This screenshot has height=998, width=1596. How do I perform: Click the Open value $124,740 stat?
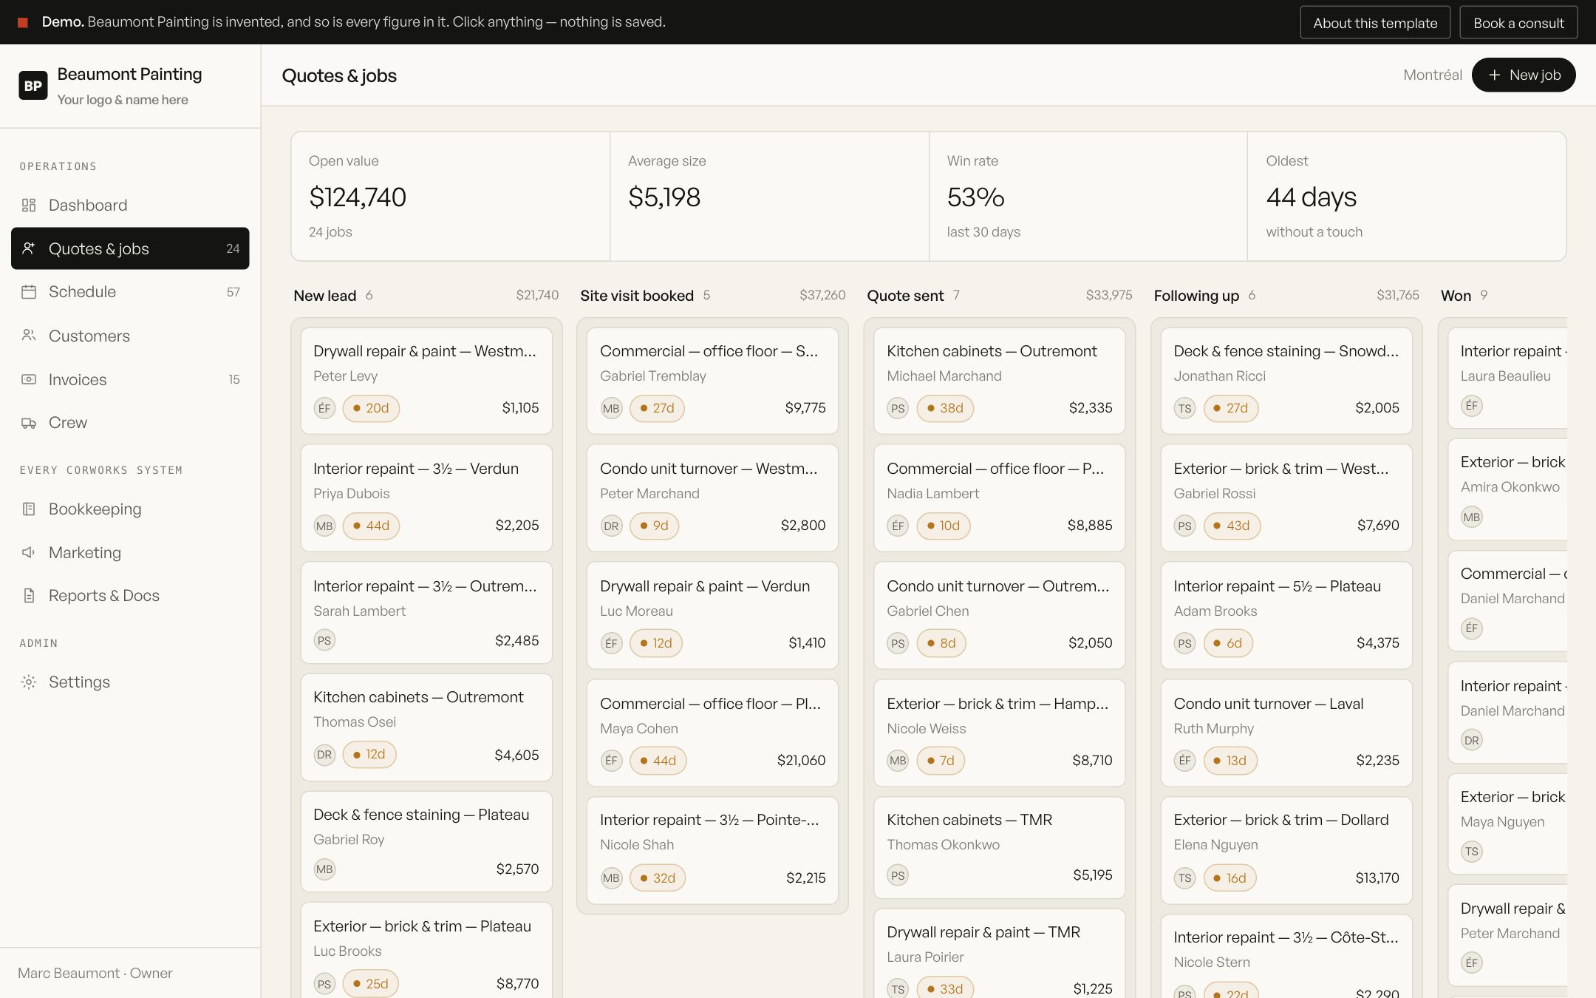click(451, 196)
